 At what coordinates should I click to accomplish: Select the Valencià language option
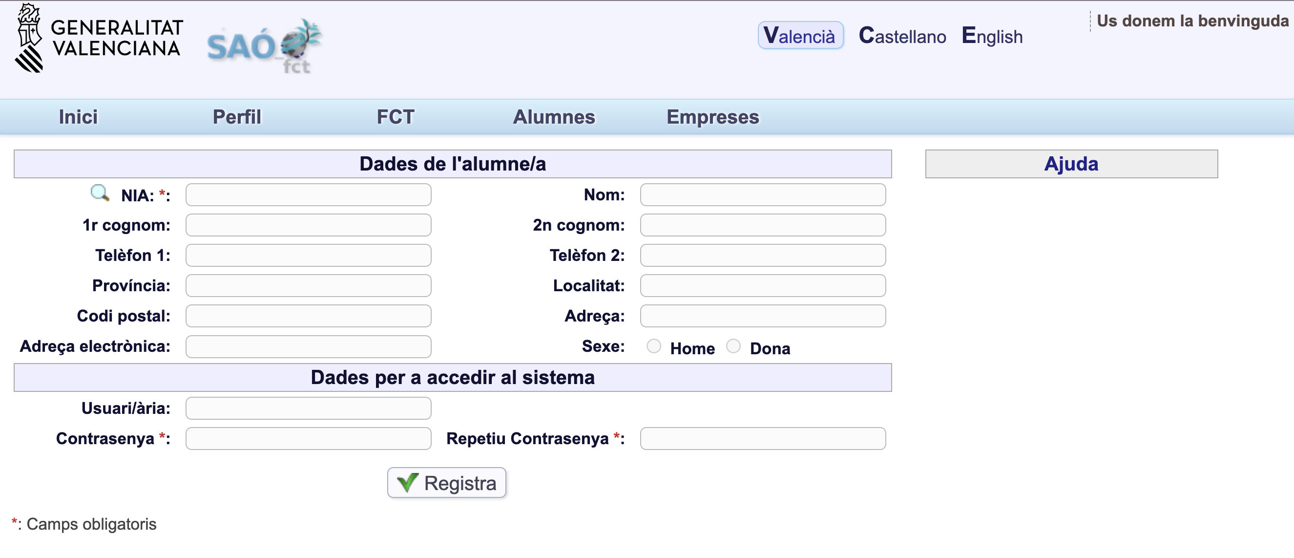point(800,36)
